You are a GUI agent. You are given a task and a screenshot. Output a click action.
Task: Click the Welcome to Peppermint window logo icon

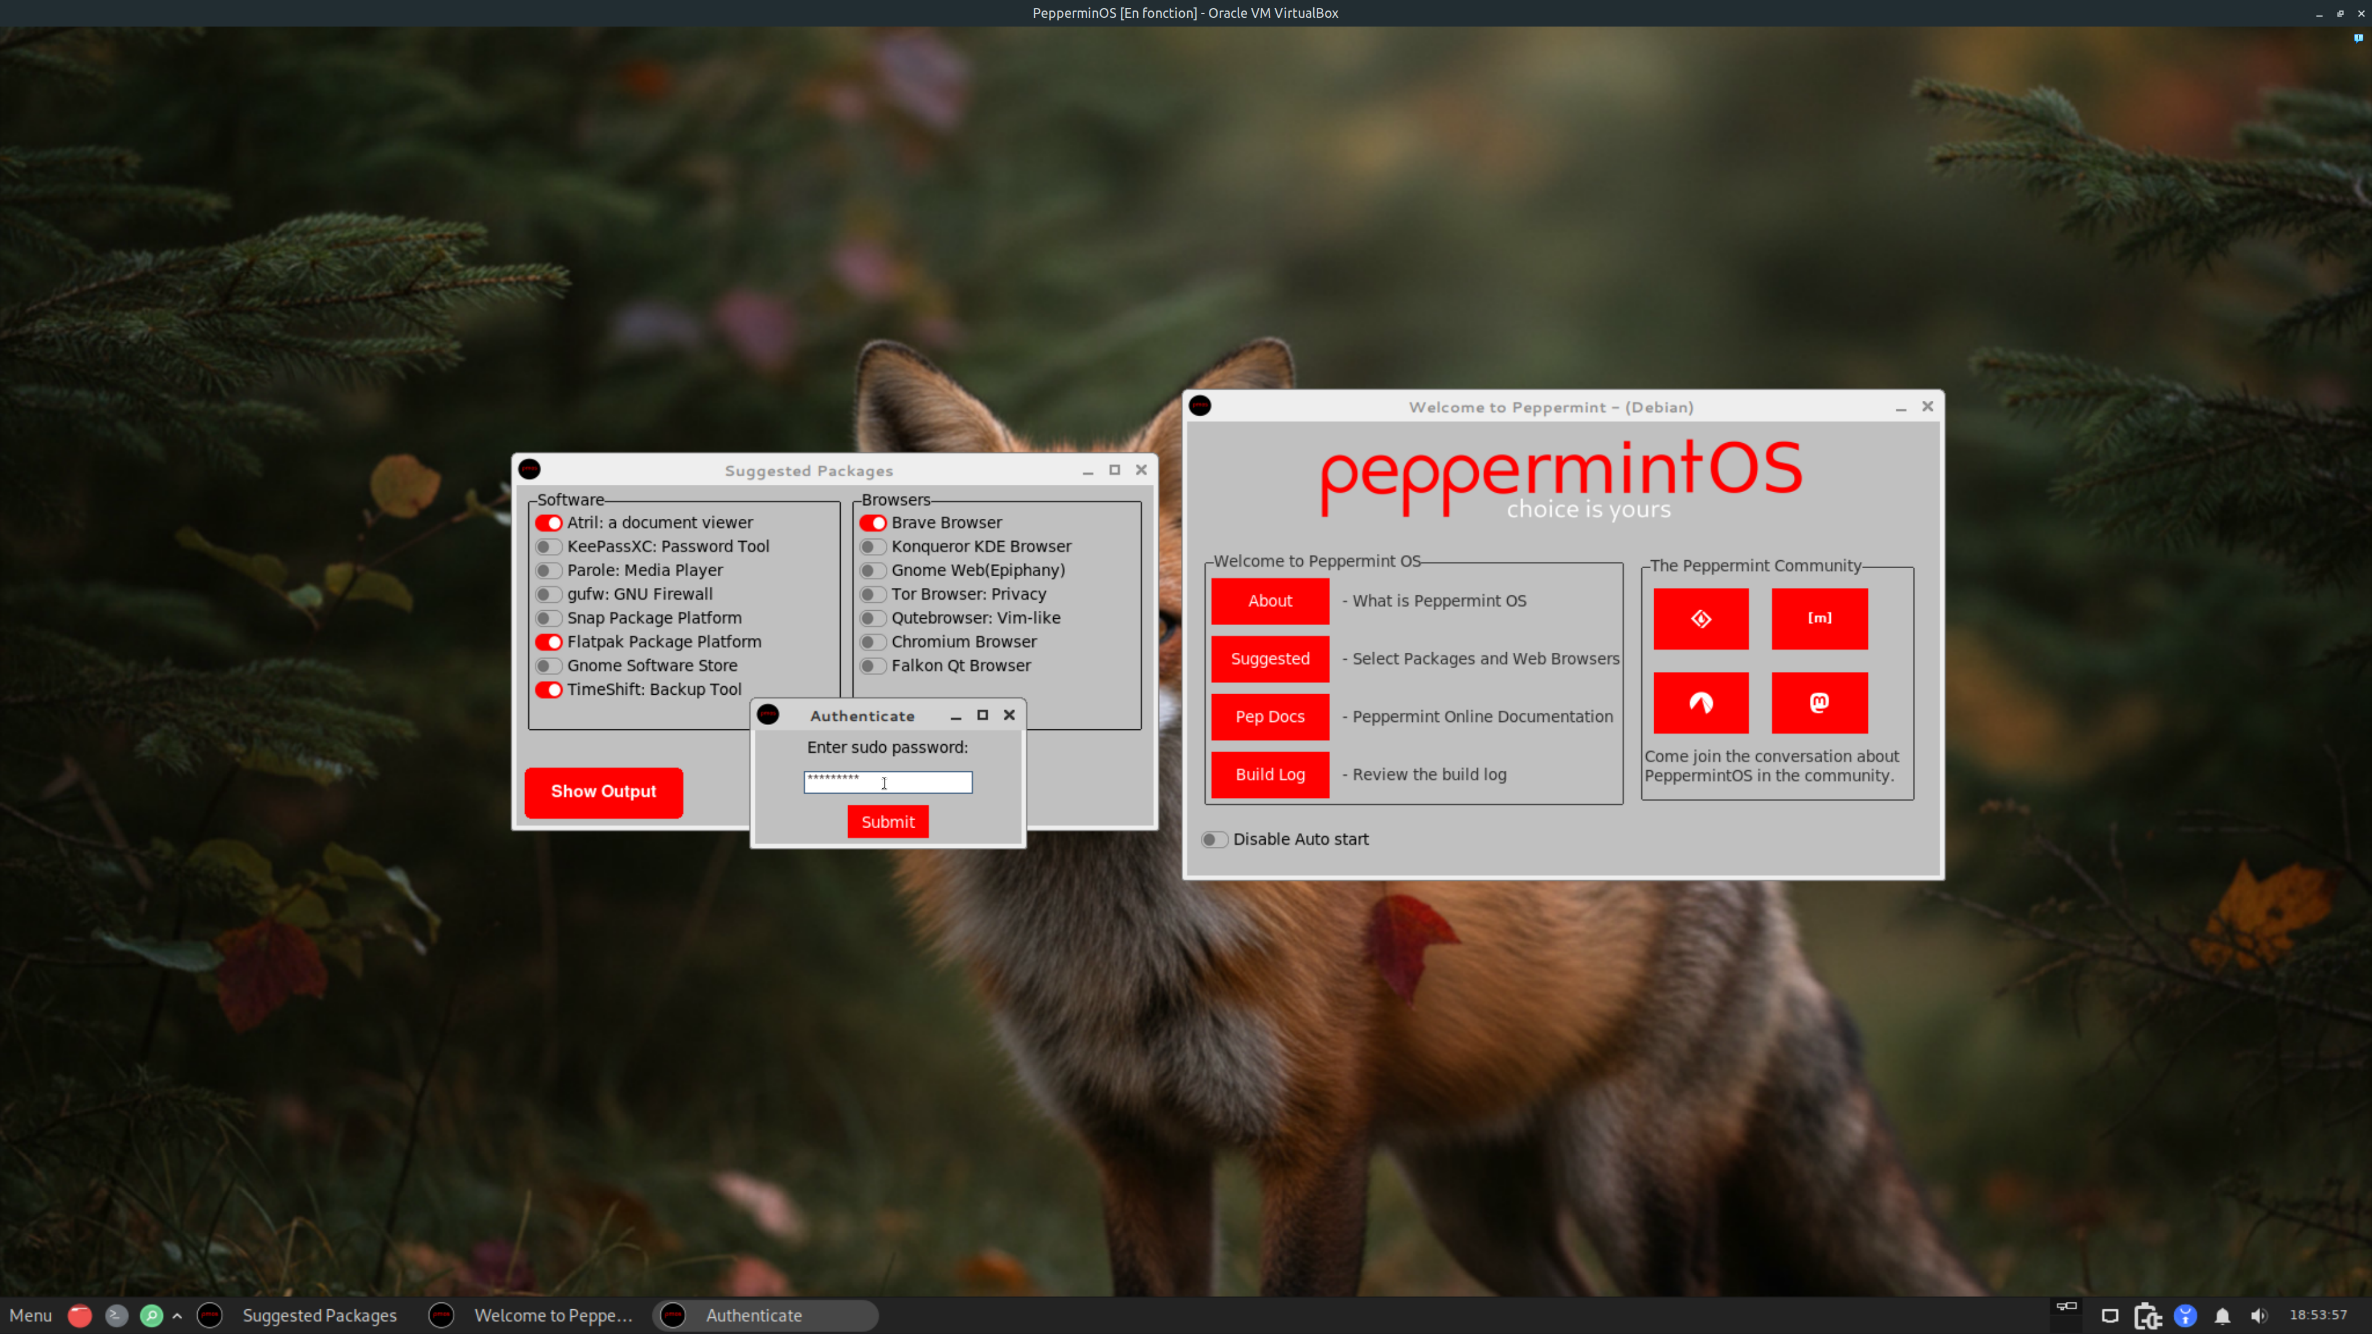coord(1200,406)
